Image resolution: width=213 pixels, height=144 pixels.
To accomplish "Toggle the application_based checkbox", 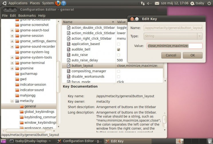I will [x=119, y=44].
